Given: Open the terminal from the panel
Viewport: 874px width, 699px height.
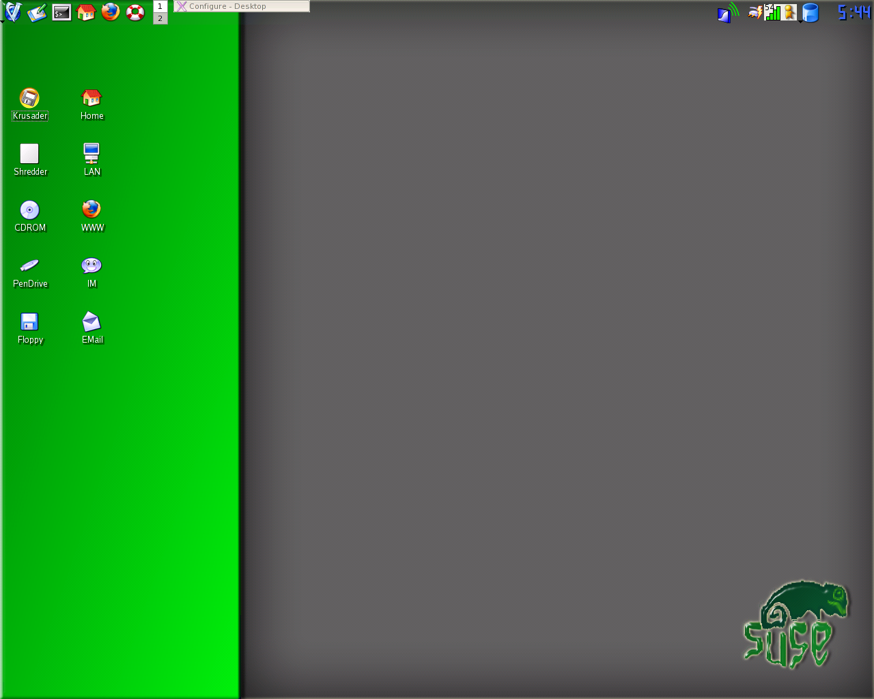Looking at the screenshot, I should [x=61, y=12].
